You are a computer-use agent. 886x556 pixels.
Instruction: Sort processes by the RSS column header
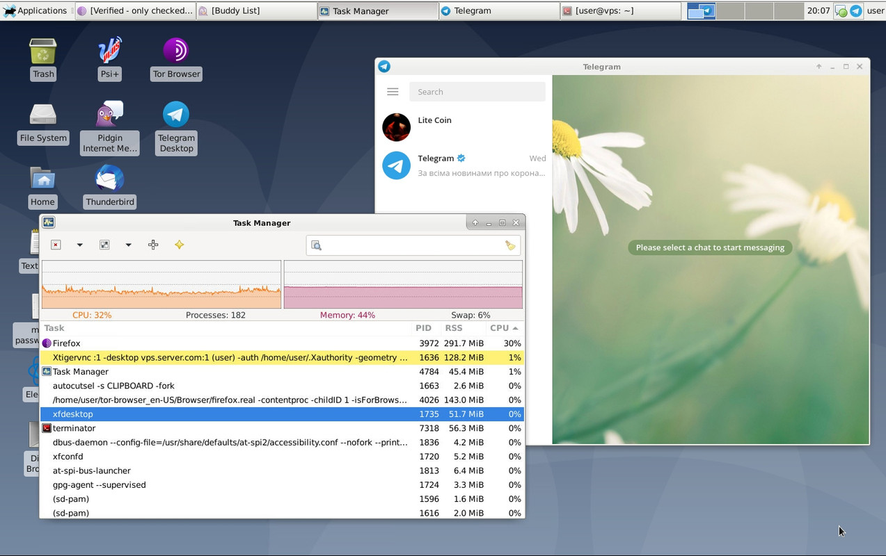(454, 328)
